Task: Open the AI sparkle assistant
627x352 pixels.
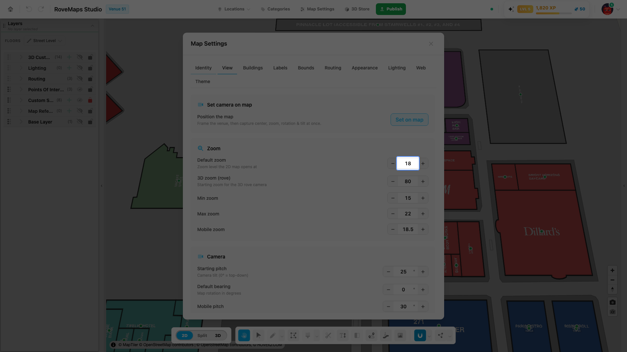Action: coord(511,9)
